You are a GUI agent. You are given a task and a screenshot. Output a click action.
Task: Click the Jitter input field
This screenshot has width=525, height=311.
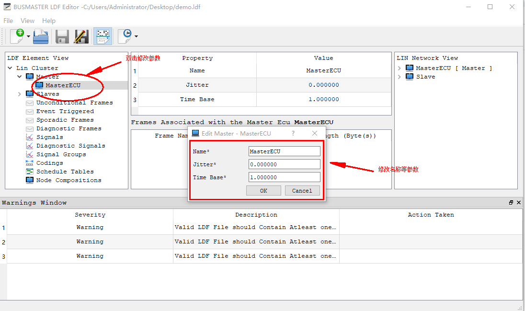tap(284, 164)
